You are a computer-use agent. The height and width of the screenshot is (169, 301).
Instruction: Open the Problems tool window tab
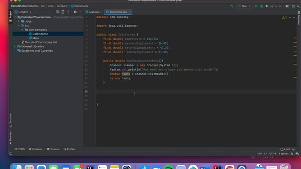pyautogui.click(x=36, y=149)
